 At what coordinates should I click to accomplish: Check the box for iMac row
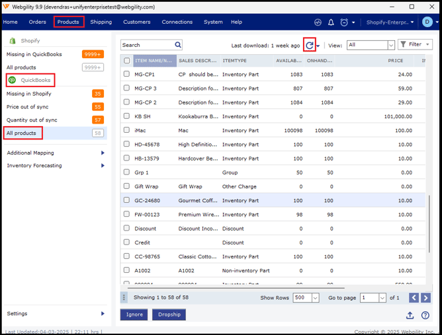pyautogui.click(x=127, y=130)
